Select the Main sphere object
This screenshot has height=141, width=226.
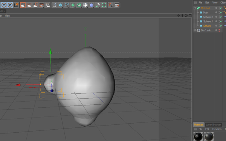[x=206, y=12]
